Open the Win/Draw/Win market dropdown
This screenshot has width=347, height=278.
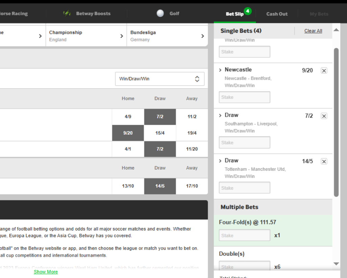click(x=160, y=79)
